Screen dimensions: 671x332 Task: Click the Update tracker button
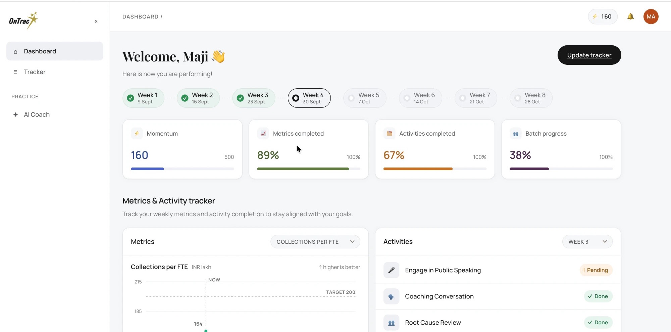coord(589,55)
